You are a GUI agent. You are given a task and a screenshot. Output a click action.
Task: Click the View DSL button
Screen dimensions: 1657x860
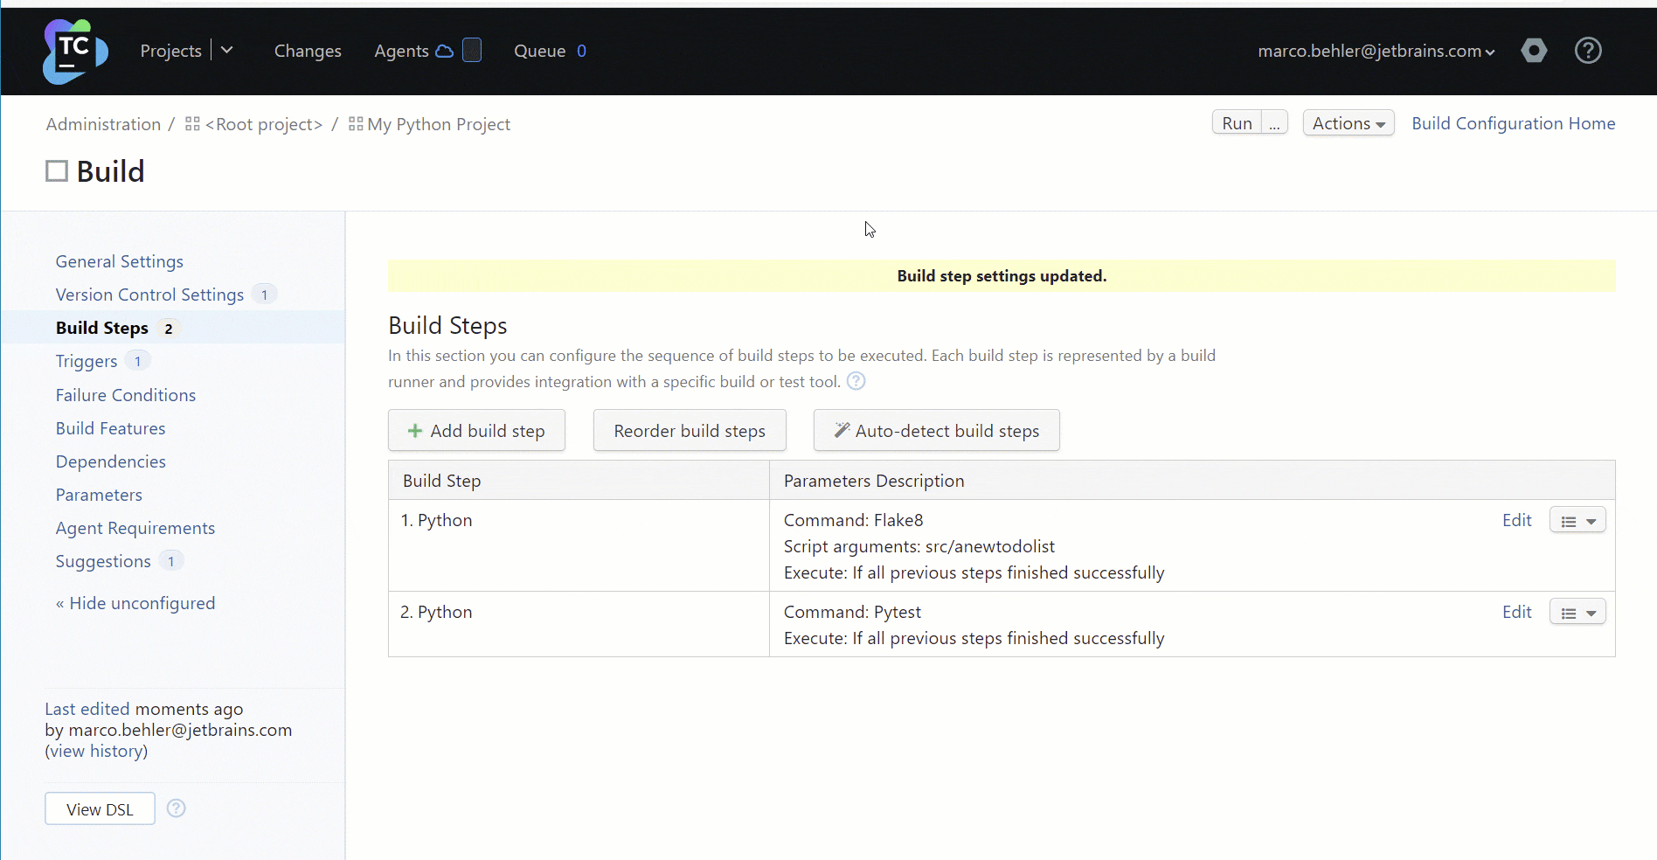[99, 808]
